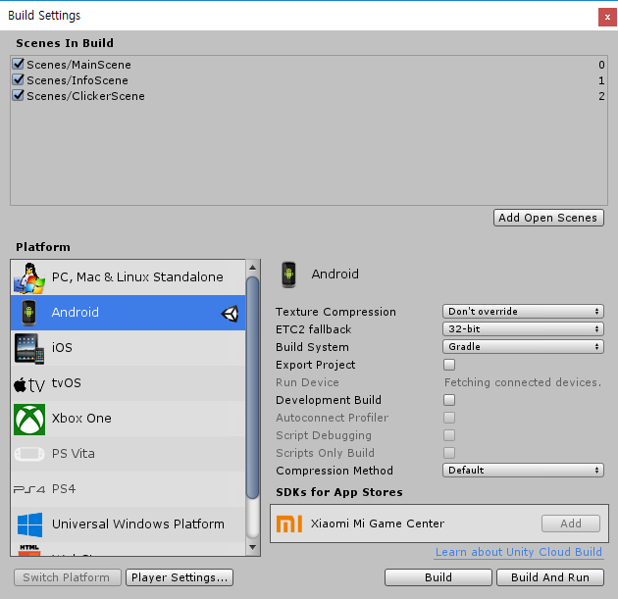Click the Apple tv icon for tvOS
This screenshot has height=599, width=618.
click(29, 384)
